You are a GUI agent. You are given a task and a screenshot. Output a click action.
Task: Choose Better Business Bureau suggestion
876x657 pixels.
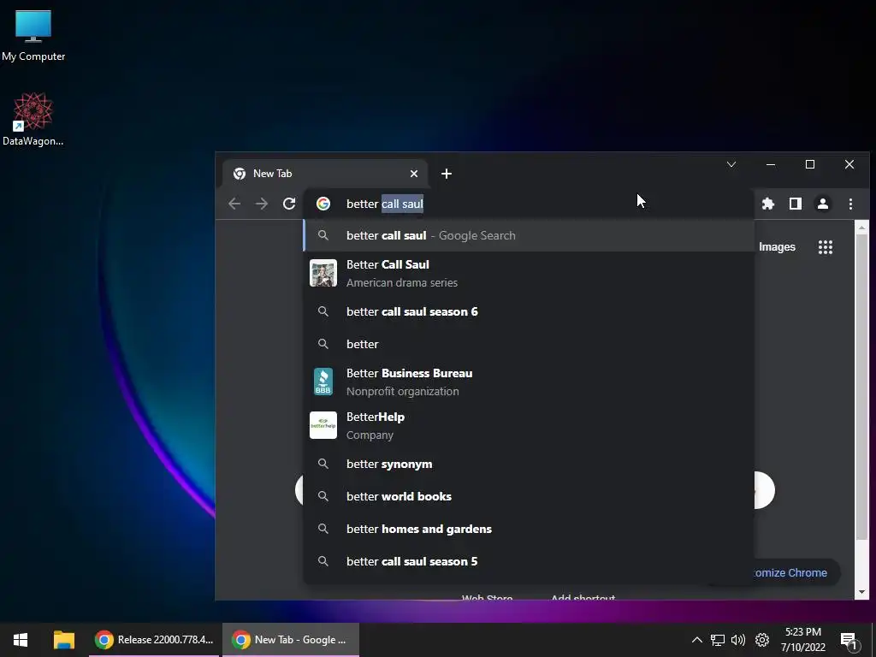click(528, 382)
